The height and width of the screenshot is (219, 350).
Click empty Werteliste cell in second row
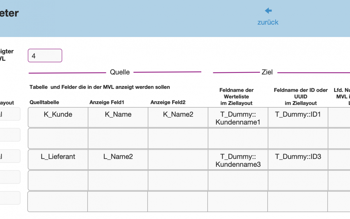(x=238, y=139)
